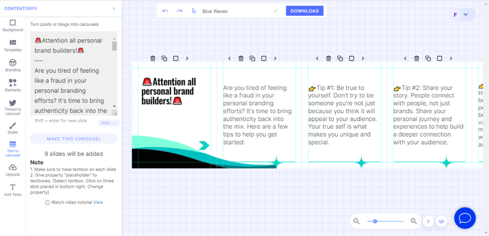
Task: Duplicate the first slide with copy icon
Action: click(164, 58)
